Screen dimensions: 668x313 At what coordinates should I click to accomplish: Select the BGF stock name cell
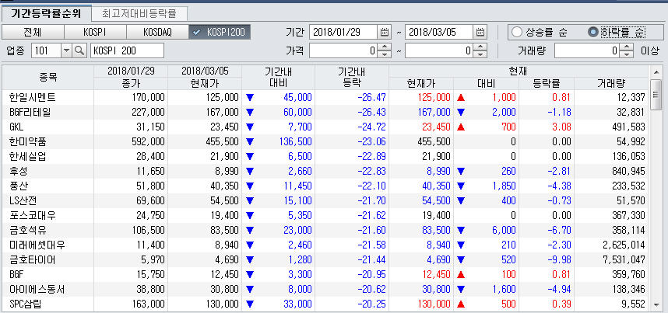tap(47, 274)
